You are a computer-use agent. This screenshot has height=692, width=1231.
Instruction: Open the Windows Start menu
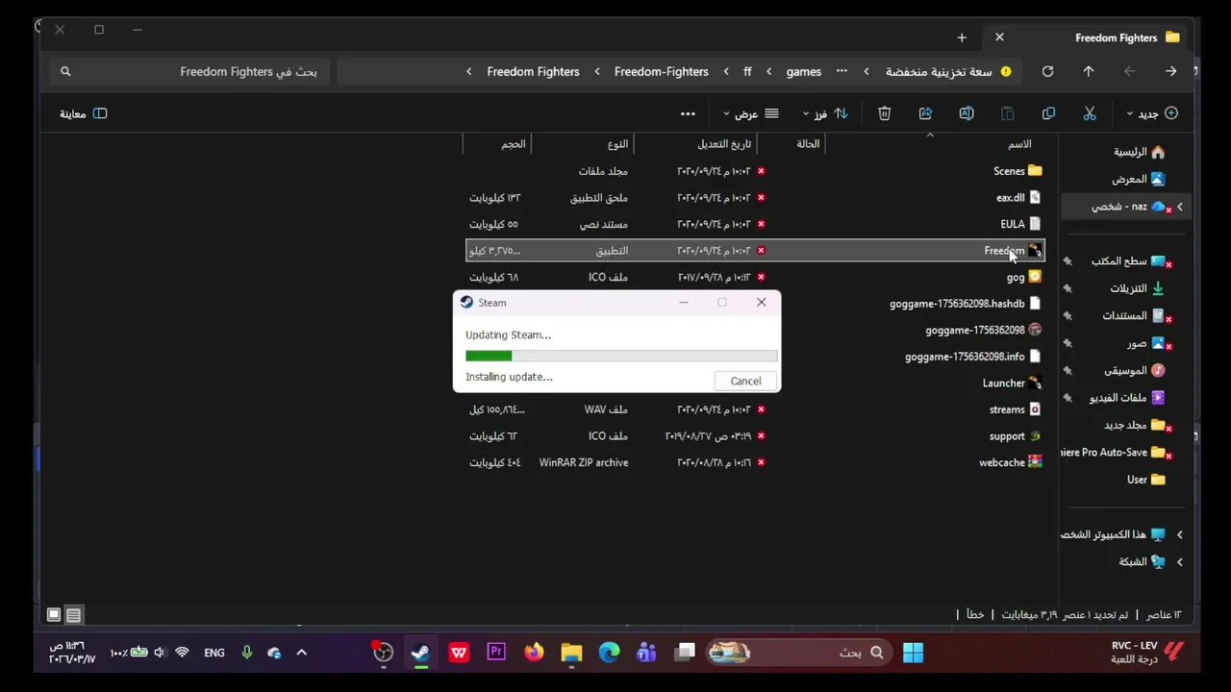913,653
